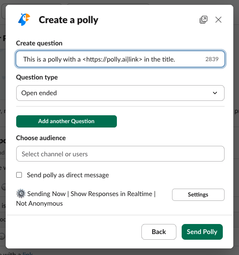Viewport: 239px width, 255px height.
Task: Expand the question type chevron arrow
Action: (x=215, y=93)
